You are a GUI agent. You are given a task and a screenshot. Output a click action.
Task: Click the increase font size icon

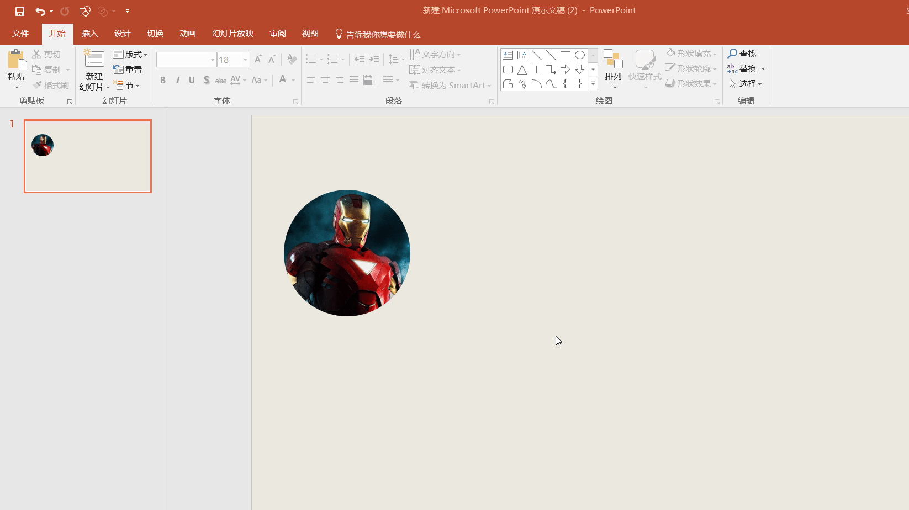pyautogui.click(x=258, y=60)
